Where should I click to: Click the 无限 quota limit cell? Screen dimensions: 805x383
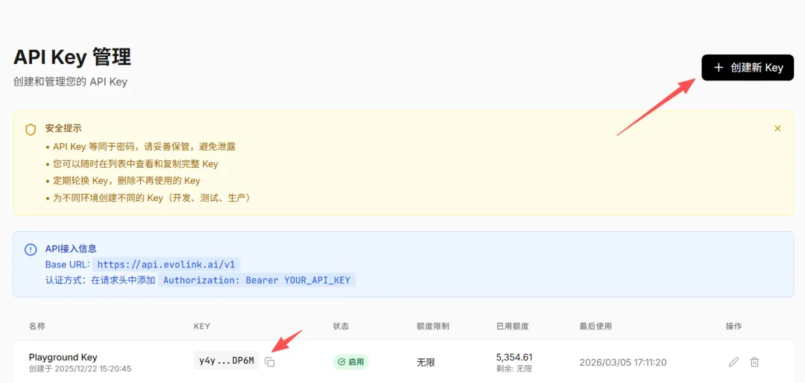tap(426, 362)
